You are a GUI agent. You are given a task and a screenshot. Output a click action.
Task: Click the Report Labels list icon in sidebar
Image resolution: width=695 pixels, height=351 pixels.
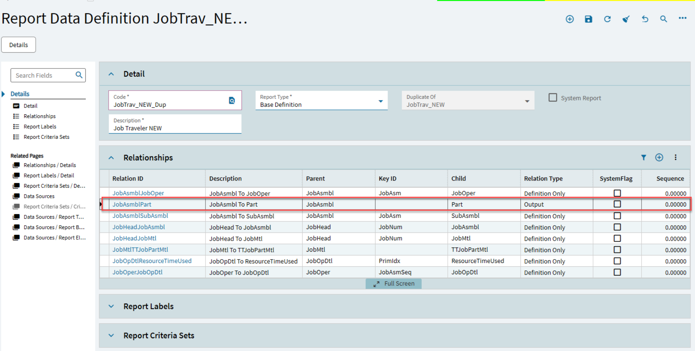click(16, 127)
